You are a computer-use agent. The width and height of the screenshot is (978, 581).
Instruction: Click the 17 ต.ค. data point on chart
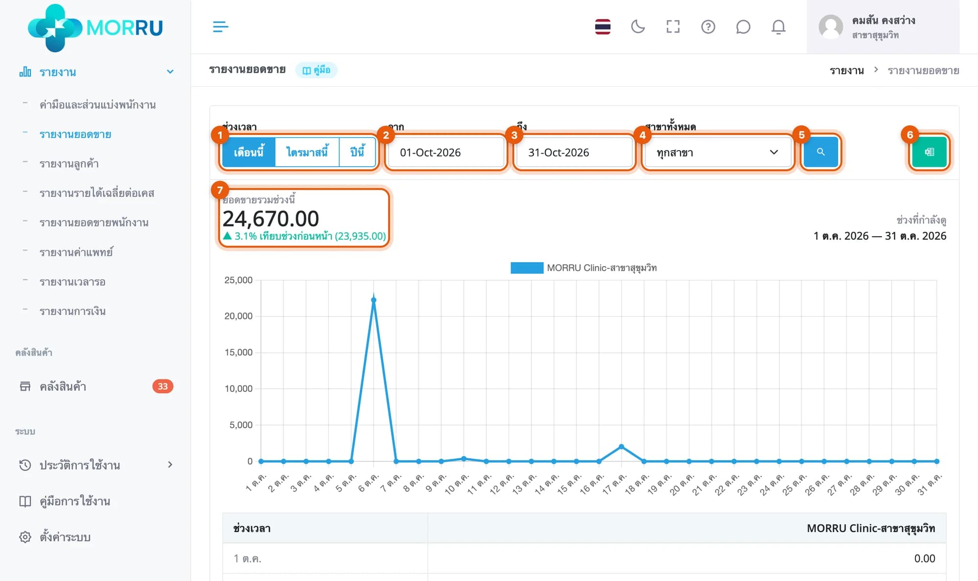[x=622, y=447]
